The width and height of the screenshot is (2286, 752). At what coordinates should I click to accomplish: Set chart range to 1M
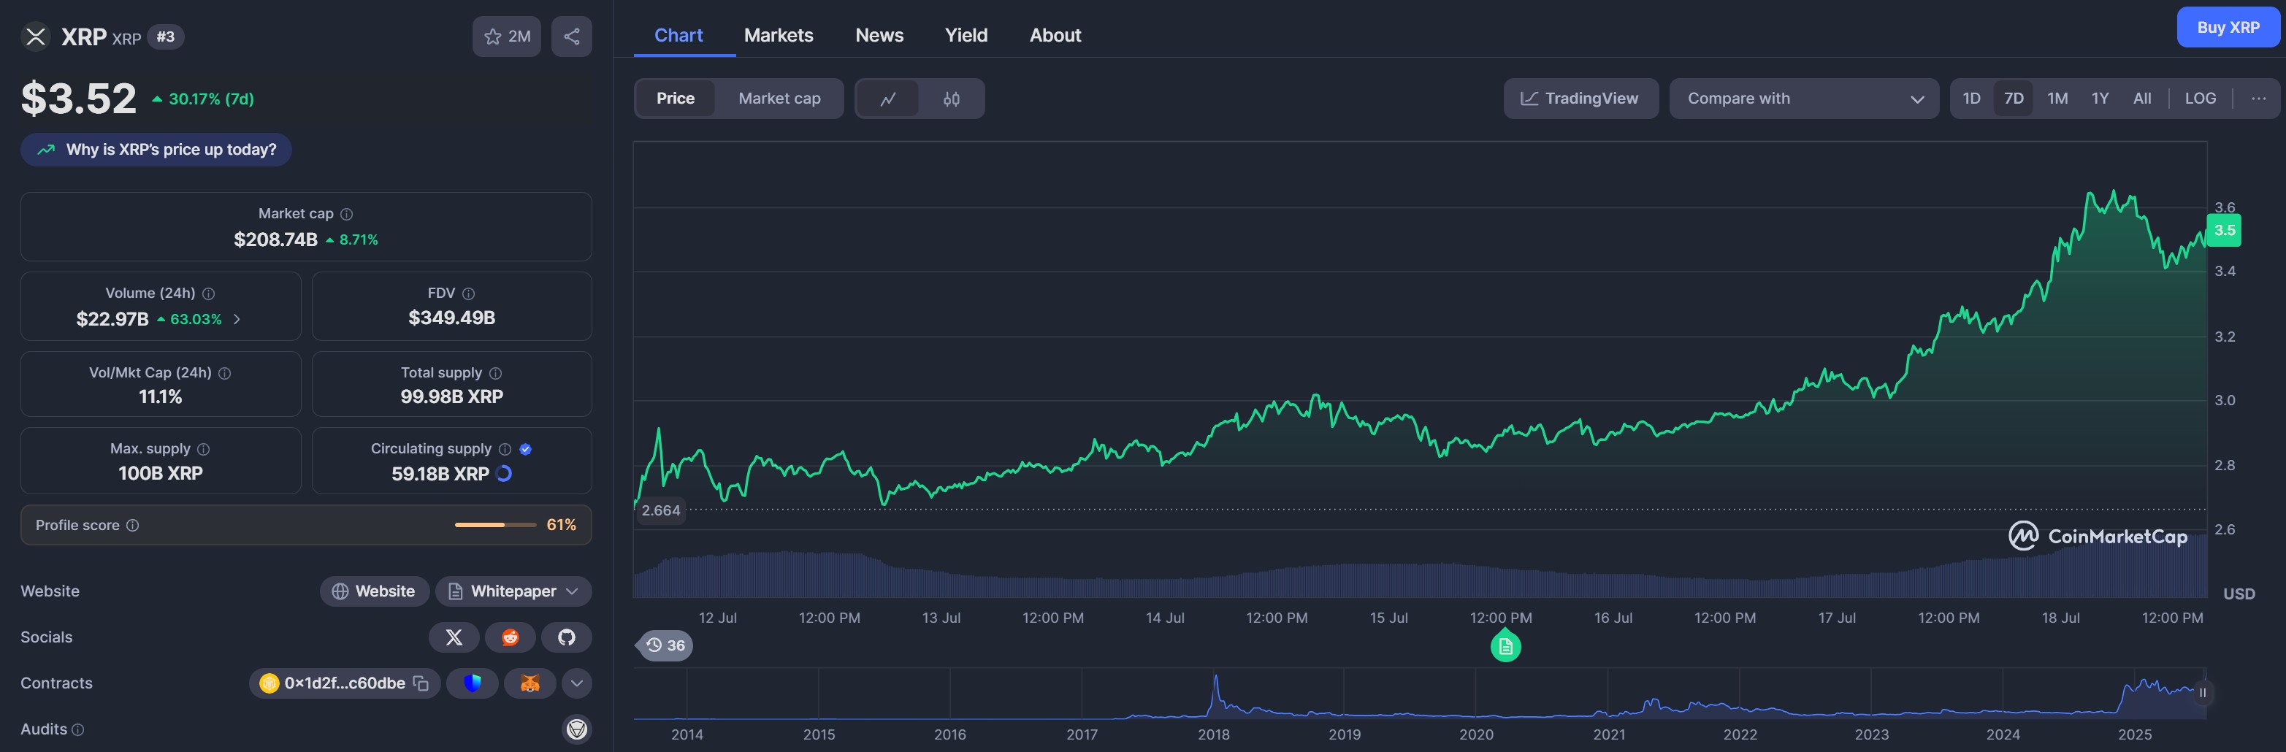pos(2057,99)
